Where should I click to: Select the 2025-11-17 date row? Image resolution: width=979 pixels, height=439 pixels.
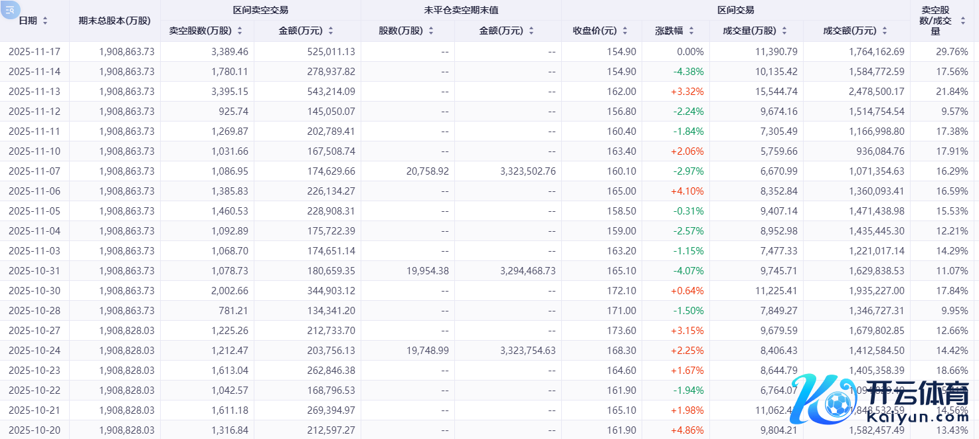35,52
